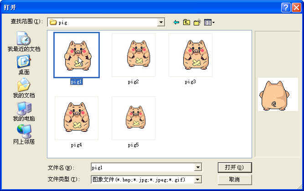Viewport: 304px width, 191px height.
Task: Select the pig5 thumbnail
Action: 134,118
